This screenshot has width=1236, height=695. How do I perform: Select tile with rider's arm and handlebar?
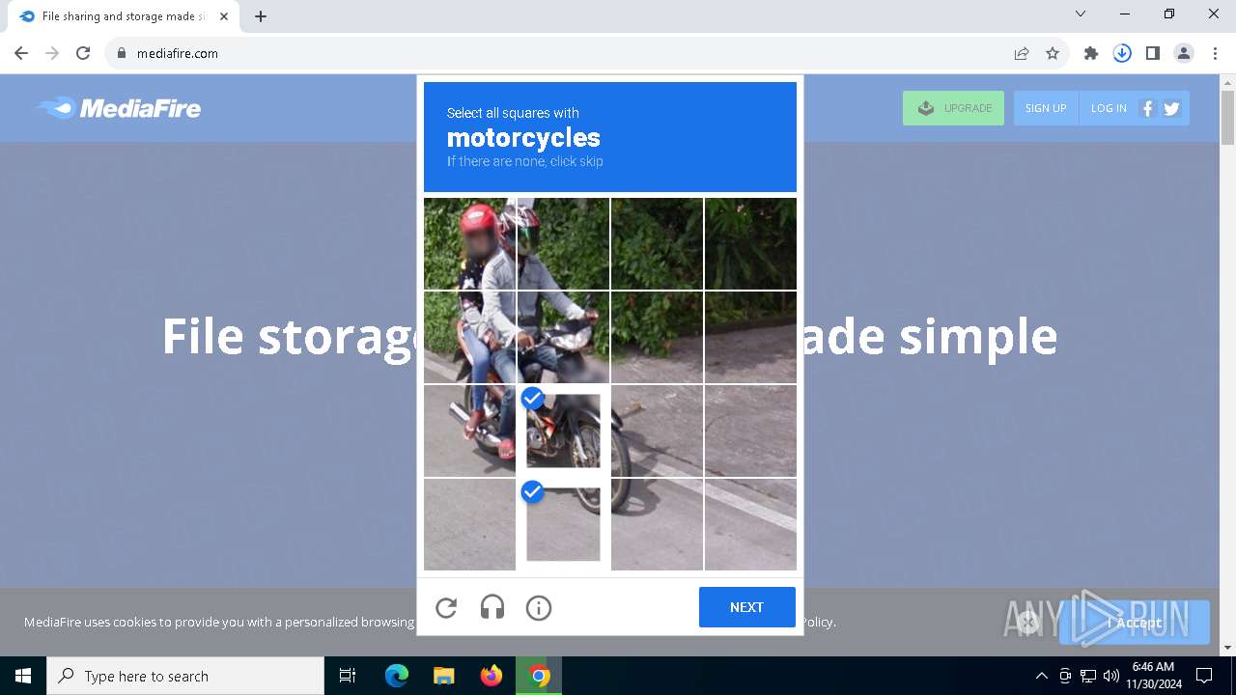pos(563,337)
